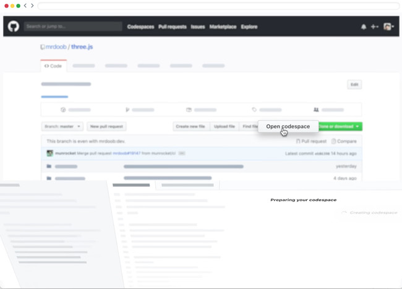Expand the Branch: master dropdown
402x289 pixels.
point(62,126)
